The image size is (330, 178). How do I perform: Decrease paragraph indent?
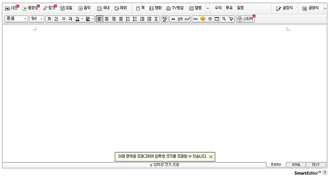[x=142, y=19]
